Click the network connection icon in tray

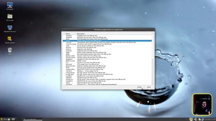202,119
